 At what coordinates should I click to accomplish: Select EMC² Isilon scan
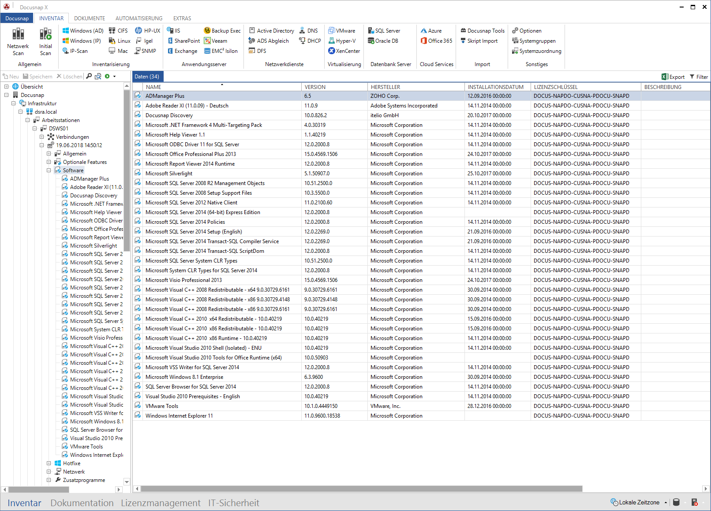pos(221,51)
